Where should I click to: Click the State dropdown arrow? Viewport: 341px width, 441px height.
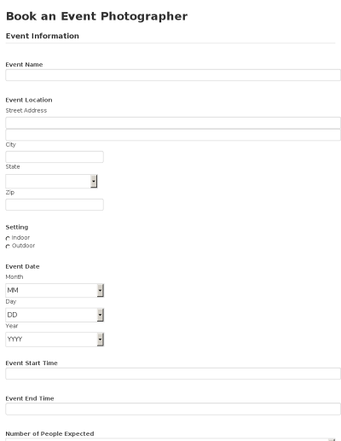[x=94, y=181]
